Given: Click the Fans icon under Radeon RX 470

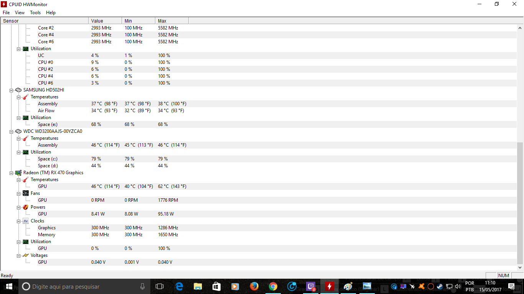Looking at the screenshot, I should pos(26,193).
